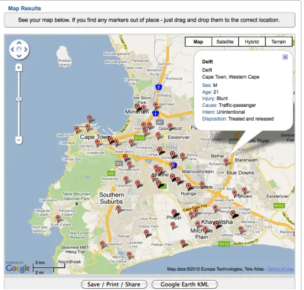Image resolution: width=304 pixels, height=290 pixels.
Task: Pan the map down with the arrow
Action: point(19,56)
